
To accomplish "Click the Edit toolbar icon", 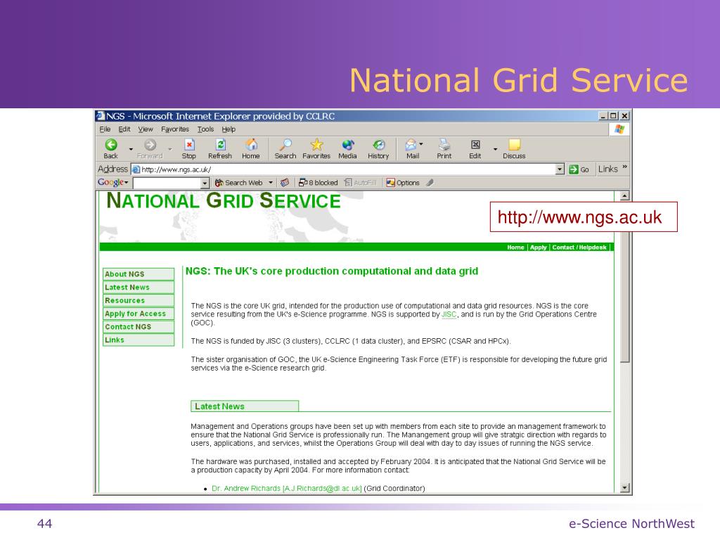I will (x=476, y=145).
